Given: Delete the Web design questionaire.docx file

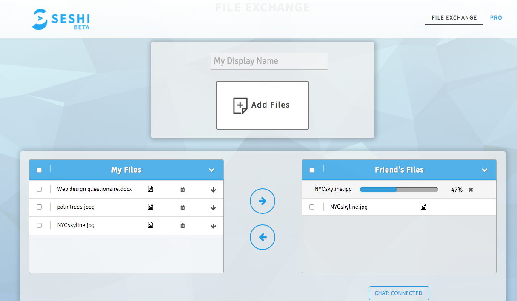Looking at the screenshot, I should click(183, 190).
